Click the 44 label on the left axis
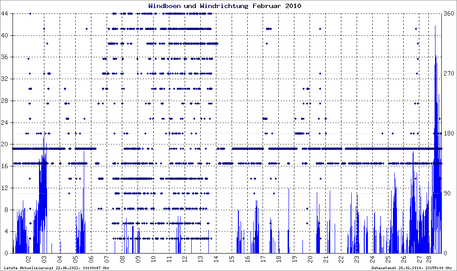This screenshot has height=271, width=457. 7,14
